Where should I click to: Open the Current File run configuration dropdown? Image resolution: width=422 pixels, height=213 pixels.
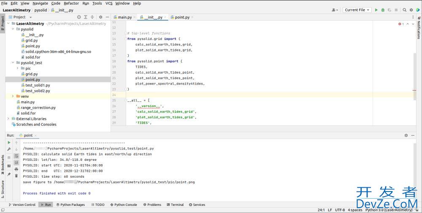tap(357, 10)
